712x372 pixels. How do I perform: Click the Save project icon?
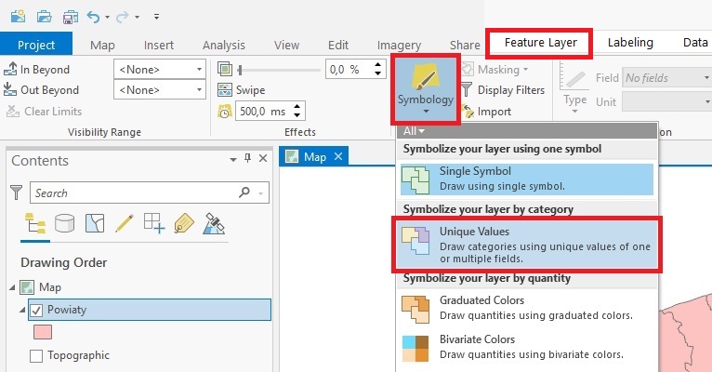pyautogui.click(x=71, y=17)
